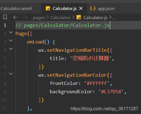The height and width of the screenshot is (114, 141).
Task: Open the Calculator folder breadcrumb
Action: pos(60,17)
